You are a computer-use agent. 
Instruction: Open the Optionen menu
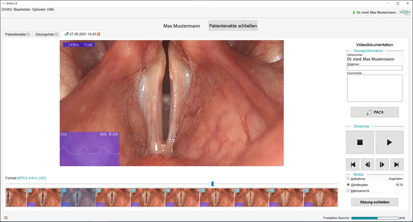pyautogui.click(x=39, y=9)
